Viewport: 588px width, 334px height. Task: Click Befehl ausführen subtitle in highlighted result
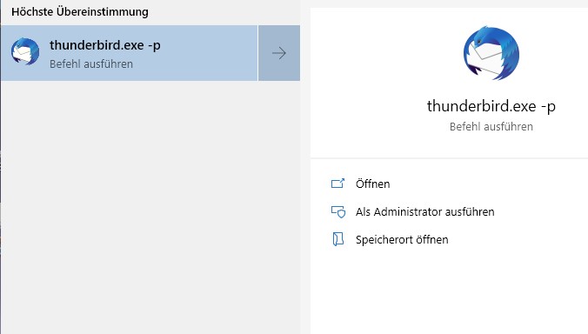(91, 64)
